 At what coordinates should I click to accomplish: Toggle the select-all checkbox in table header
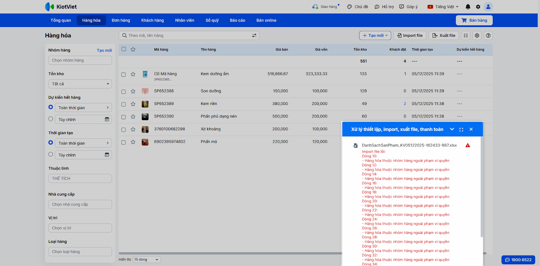pos(124,49)
